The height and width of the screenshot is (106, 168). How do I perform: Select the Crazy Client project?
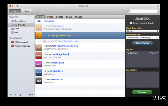21,21
